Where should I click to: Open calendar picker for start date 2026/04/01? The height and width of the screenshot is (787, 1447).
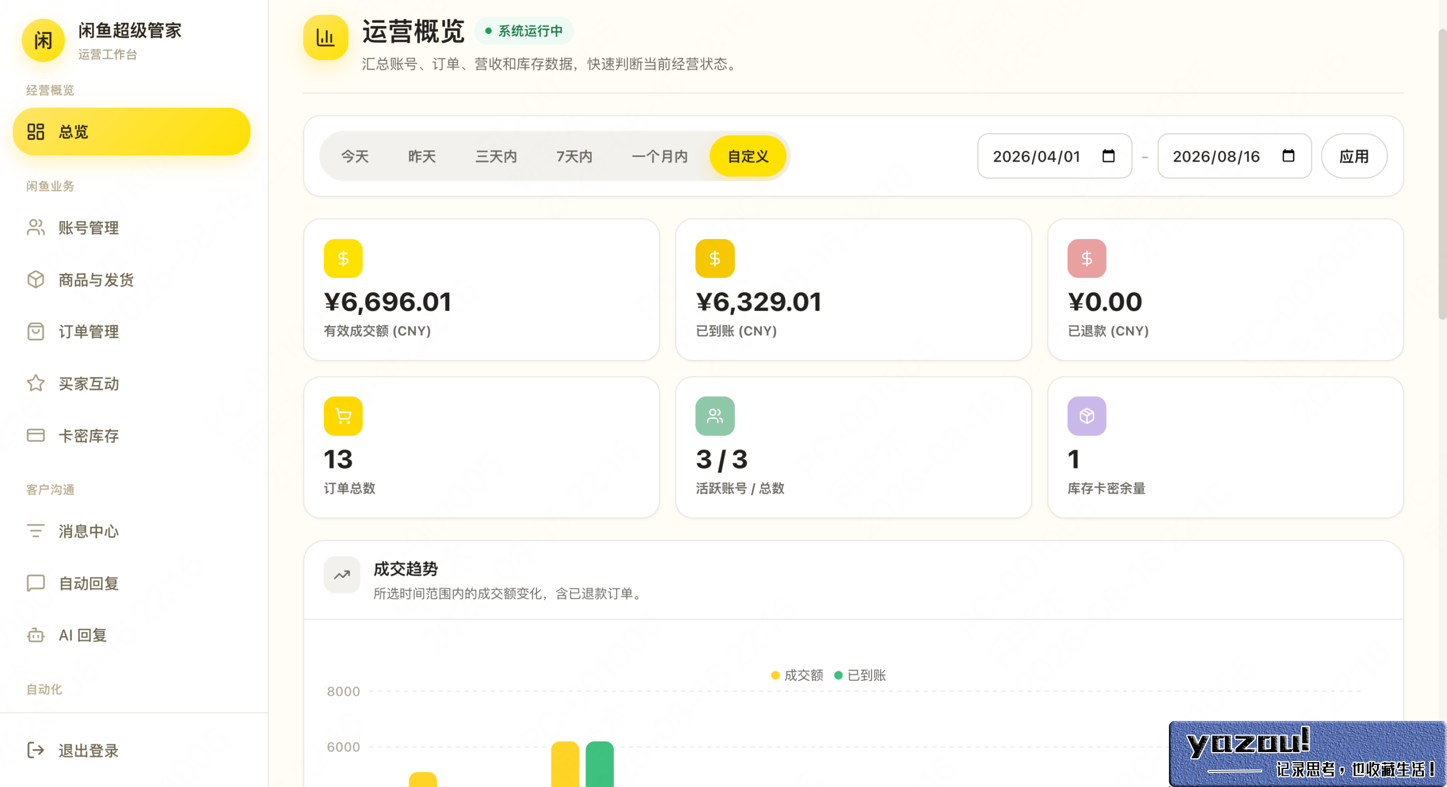(x=1108, y=155)
